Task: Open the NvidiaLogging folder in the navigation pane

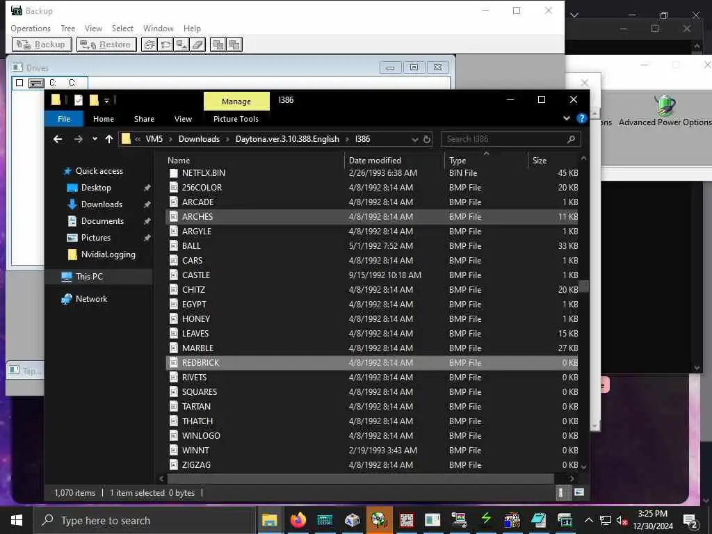Action: [x=108, y=254]
